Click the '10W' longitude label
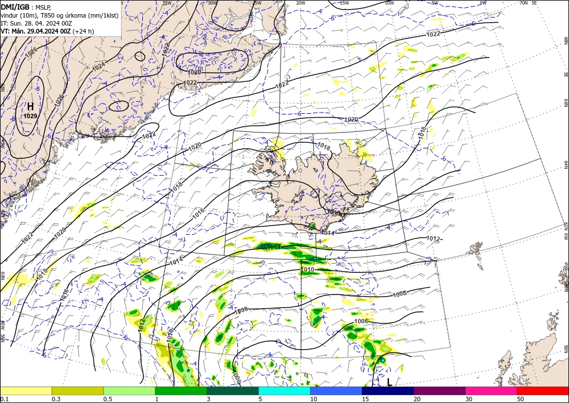Screen dimensions: 569x403 point(389,3)
